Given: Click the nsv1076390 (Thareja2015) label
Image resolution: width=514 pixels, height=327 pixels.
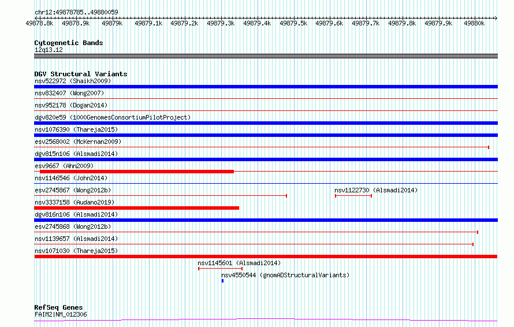Looking at the screenshot, I should (76, 129).
